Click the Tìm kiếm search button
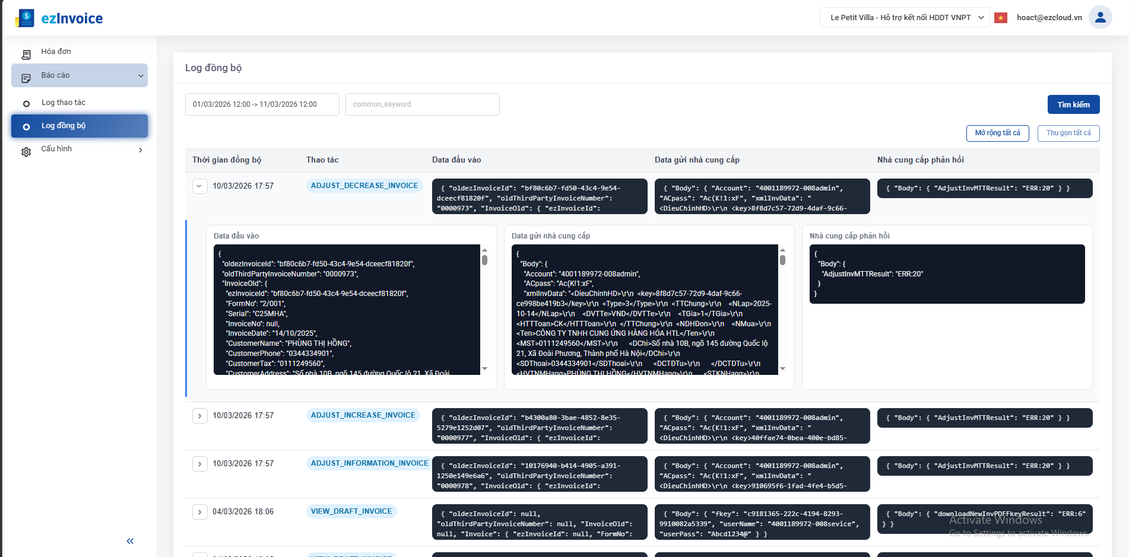This screenshot has width=1129, height=557. point(1073,104)
